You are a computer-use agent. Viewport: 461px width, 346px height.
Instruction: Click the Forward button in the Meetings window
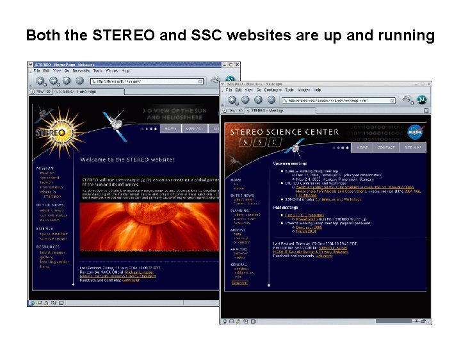point(245,100)
